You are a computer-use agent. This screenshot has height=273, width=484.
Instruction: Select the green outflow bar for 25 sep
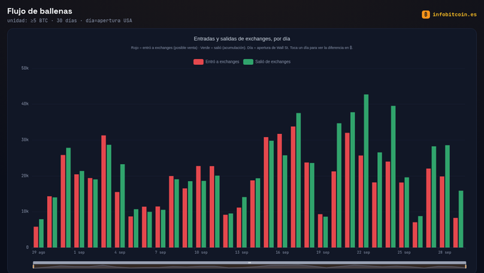coord(407,212)
